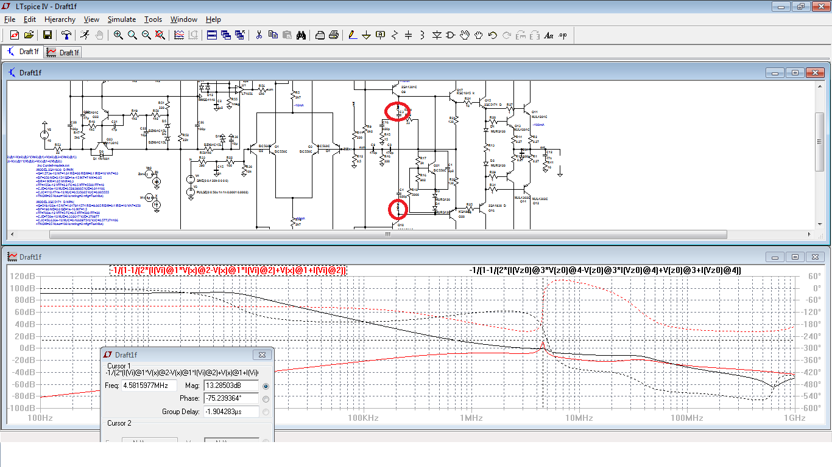
Task: Click the Copy toolbar icon
Action: click(273, 35)
